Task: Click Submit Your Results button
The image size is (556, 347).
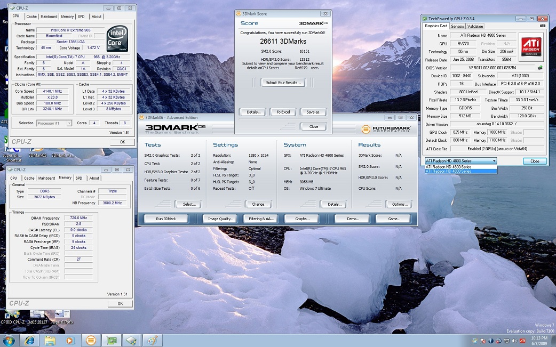Action: (283, 83)
